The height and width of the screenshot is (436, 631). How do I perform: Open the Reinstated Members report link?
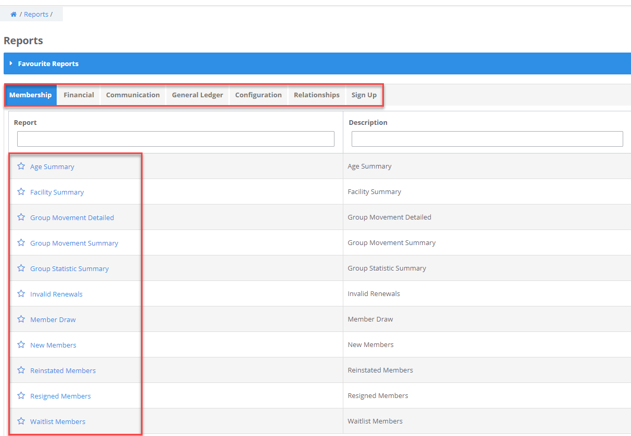tap(63, 370)
